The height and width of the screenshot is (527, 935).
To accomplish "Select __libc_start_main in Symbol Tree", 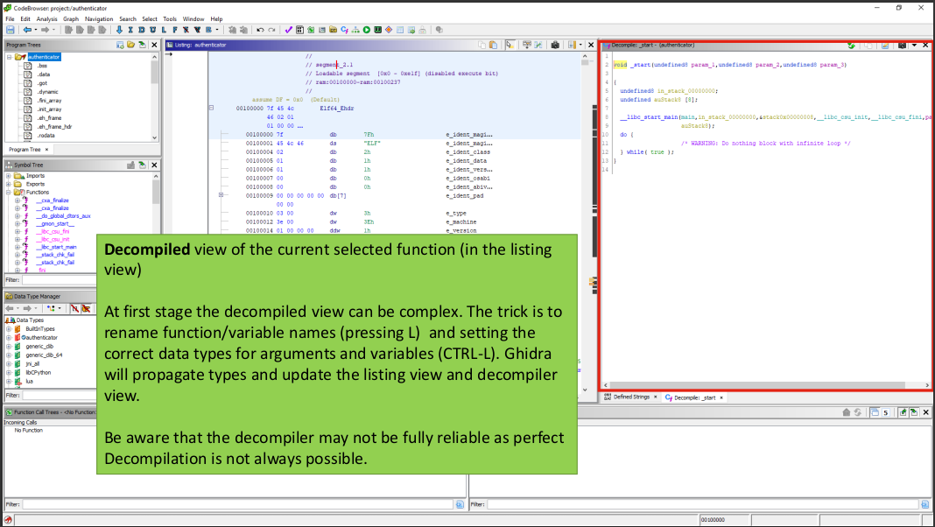I will pos(57,247).
